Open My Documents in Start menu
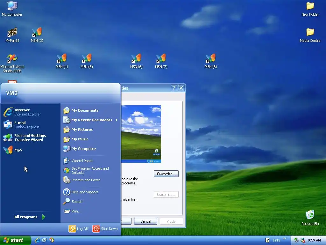326x245 pixels. tap(90, 110)
